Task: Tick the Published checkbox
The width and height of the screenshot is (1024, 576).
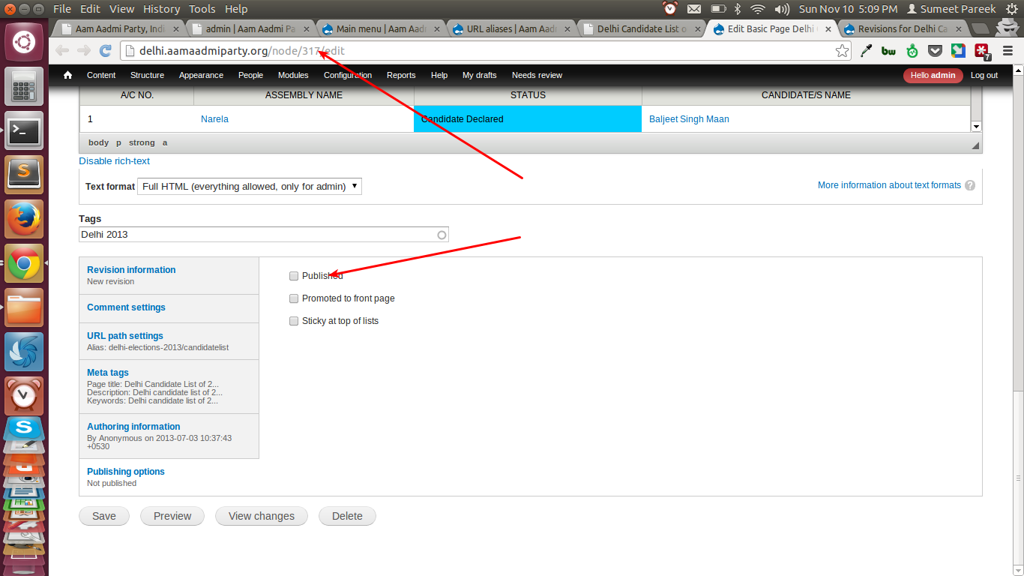Action: [x=294, y=276]
